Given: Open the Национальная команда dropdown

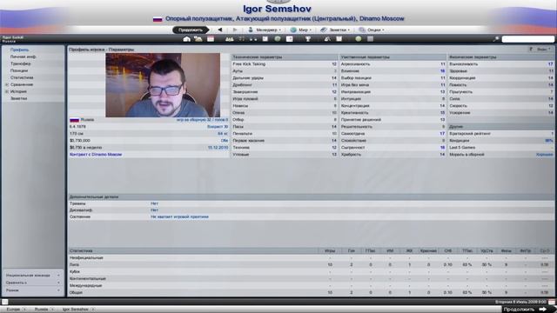Looking at the screenshot, I should 33,275.
